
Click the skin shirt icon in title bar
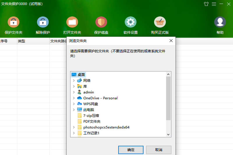(x=206, y=4)
